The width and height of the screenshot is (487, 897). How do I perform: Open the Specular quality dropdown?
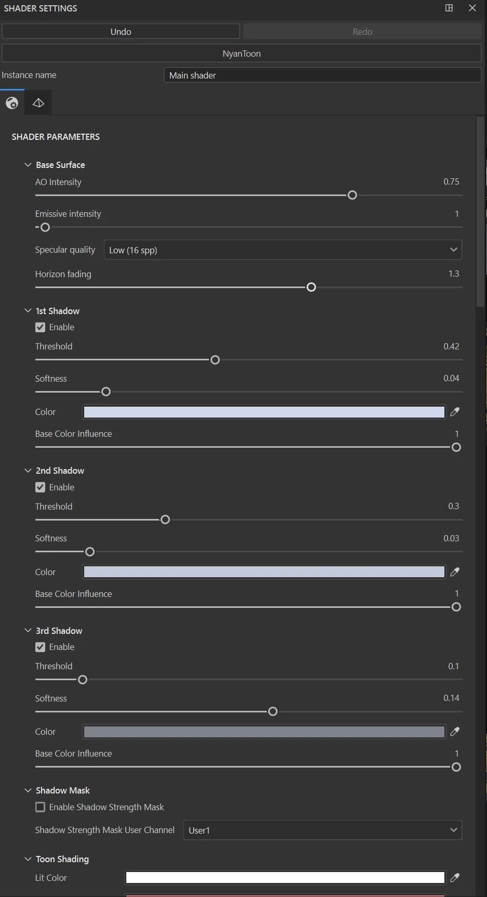click(x=283, y=250)
